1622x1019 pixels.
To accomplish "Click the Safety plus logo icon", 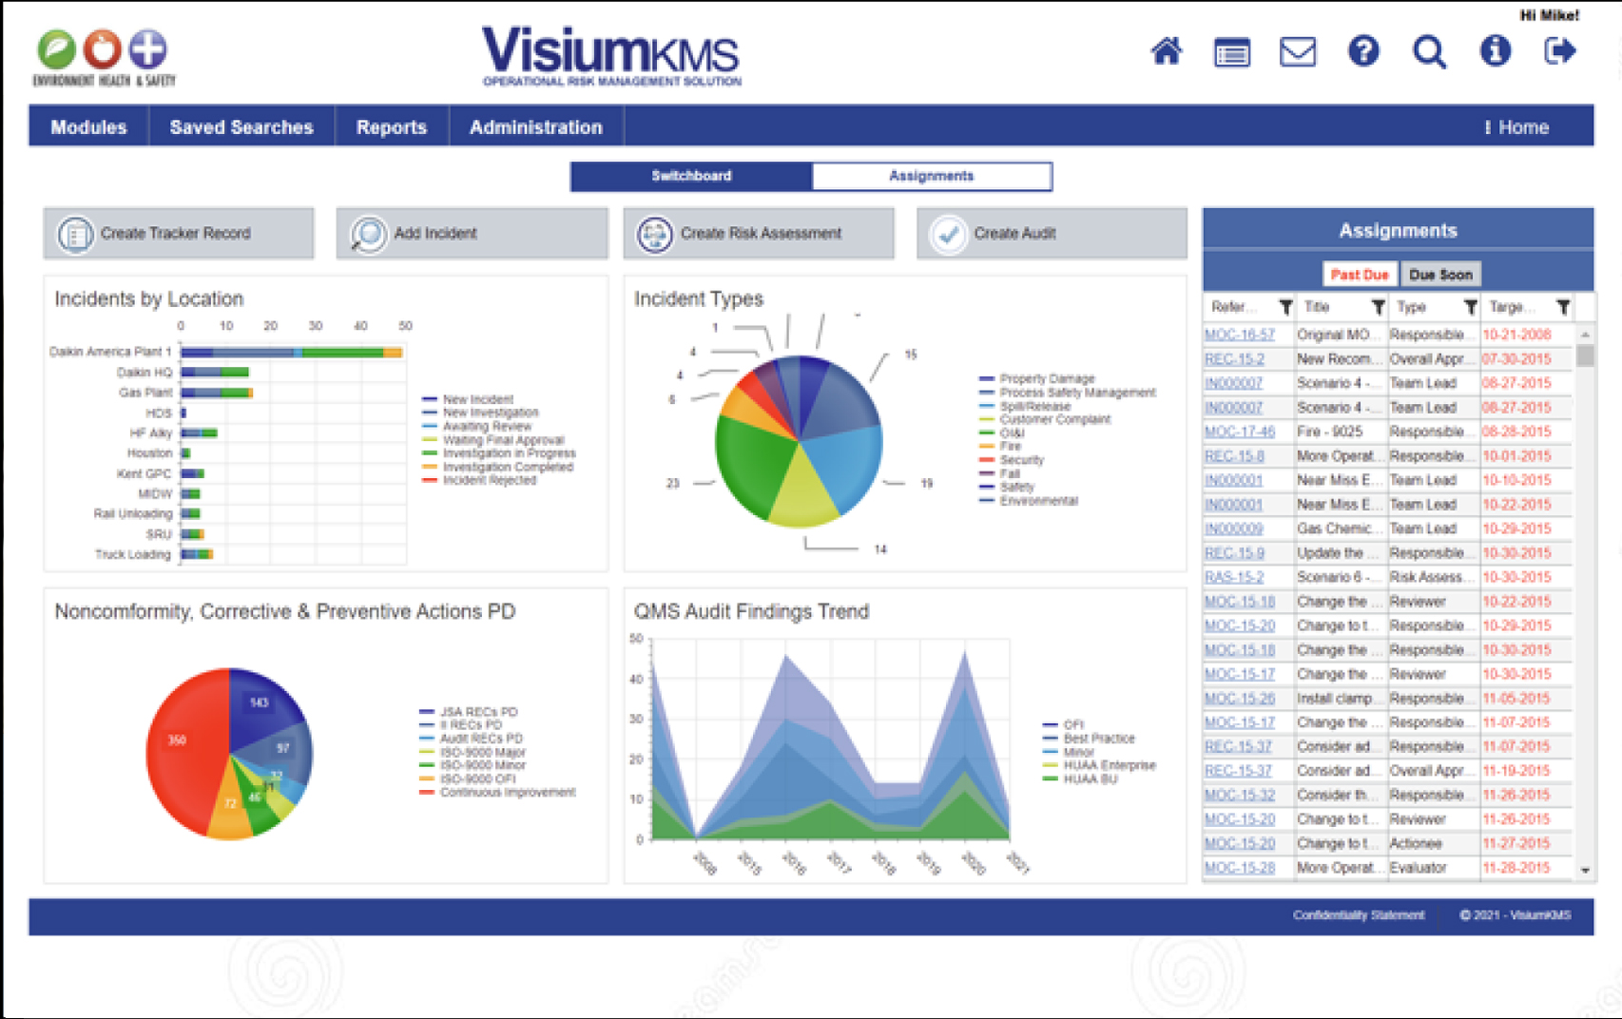I will [147, 48].
